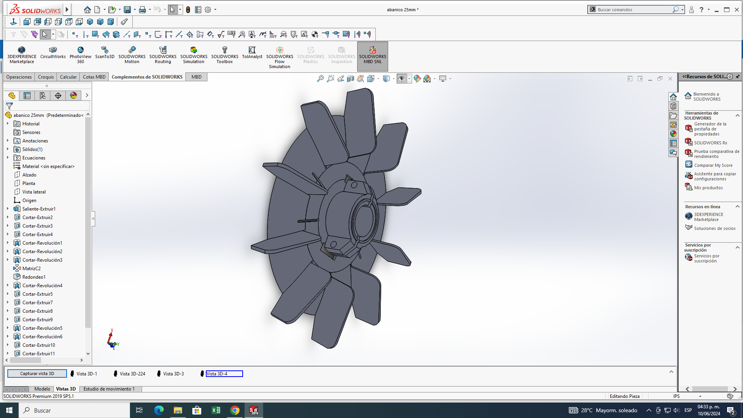Open SOLIDWORKS Toolbox add-in
This screenshot has height=418, width=743.
[x=224, y=55]
